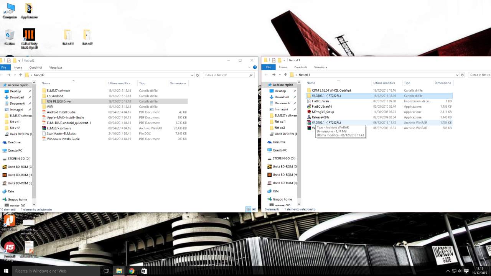Click the forward arrow in fiat cd 1 window
Viewport: 491px width, 276px height.
tap(274, 75)
